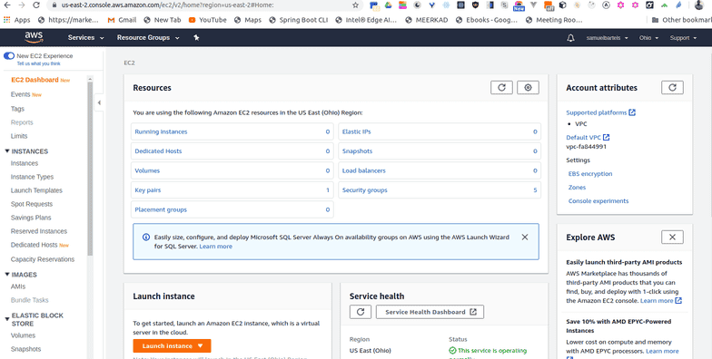Dismiss the SQL Server info banner
The image size is (712, 359).
coord(525,238)
